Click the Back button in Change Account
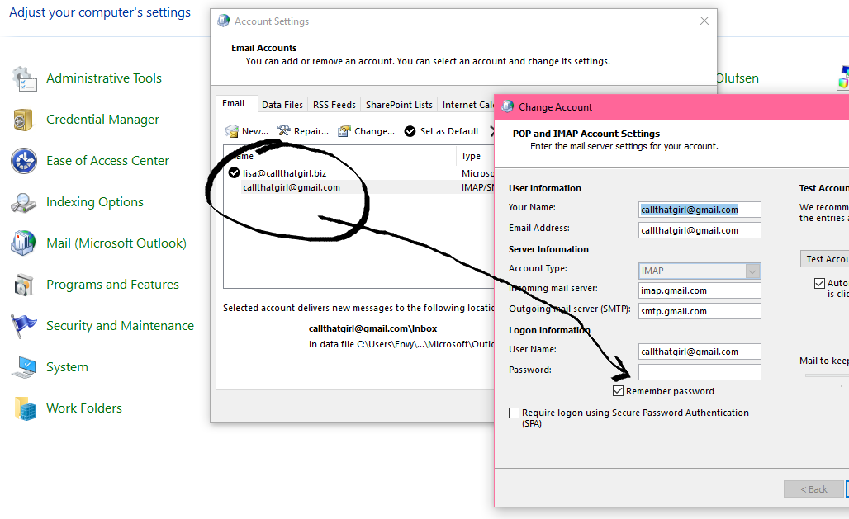The image size is (849, 519). (x=813, y=489)
